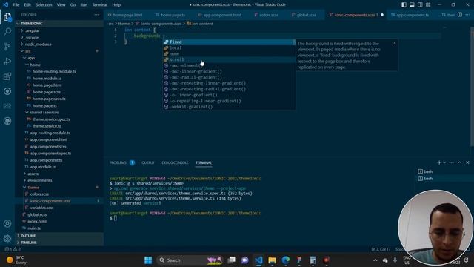The image size is (474, 267).
Task: Open customize layout icon
Action: (x=428, y=4)
